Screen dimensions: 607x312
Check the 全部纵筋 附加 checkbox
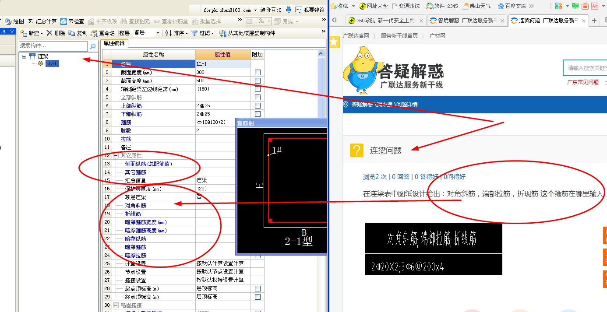point(258,97)
